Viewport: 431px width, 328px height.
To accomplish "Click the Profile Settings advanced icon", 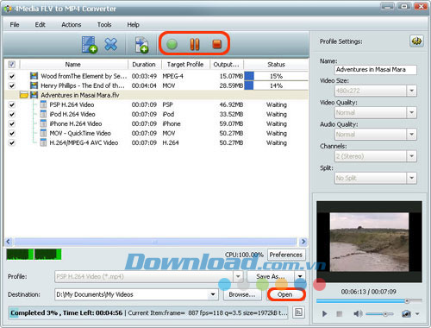I will click(x=416, y=41).
